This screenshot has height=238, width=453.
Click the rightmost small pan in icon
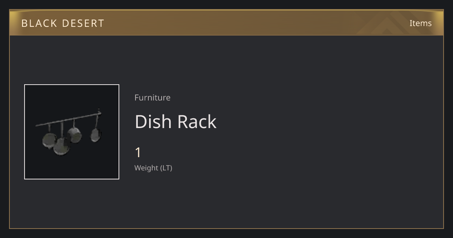pyautogui.click(x=96, y=135)
